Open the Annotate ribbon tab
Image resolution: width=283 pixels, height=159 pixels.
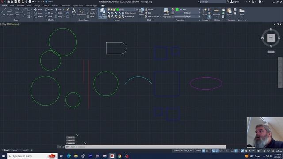pos(20,6)
